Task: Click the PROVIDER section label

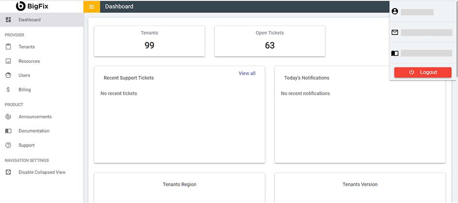Action: (14, 35)
